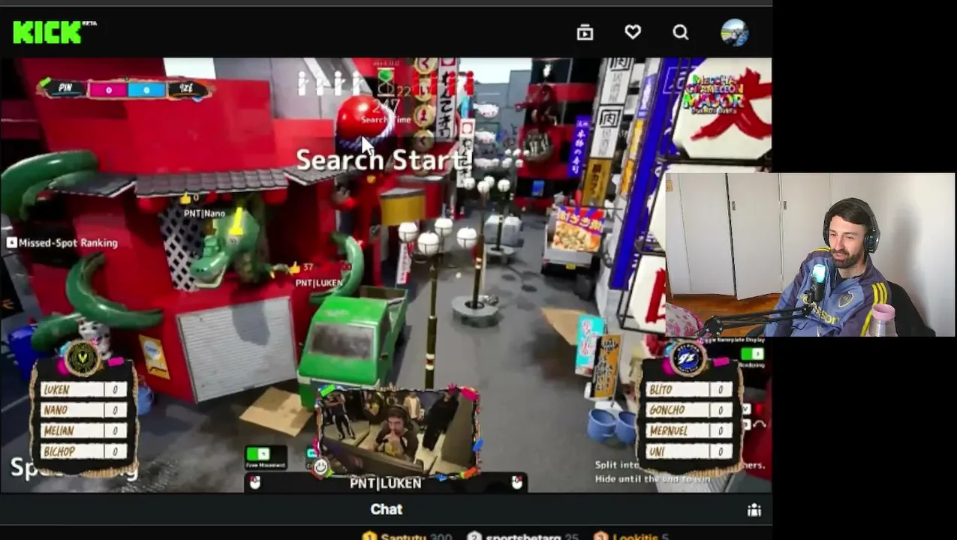Click the pink team score segment
The image size is (957, 540).
click(x=108, y=90)
